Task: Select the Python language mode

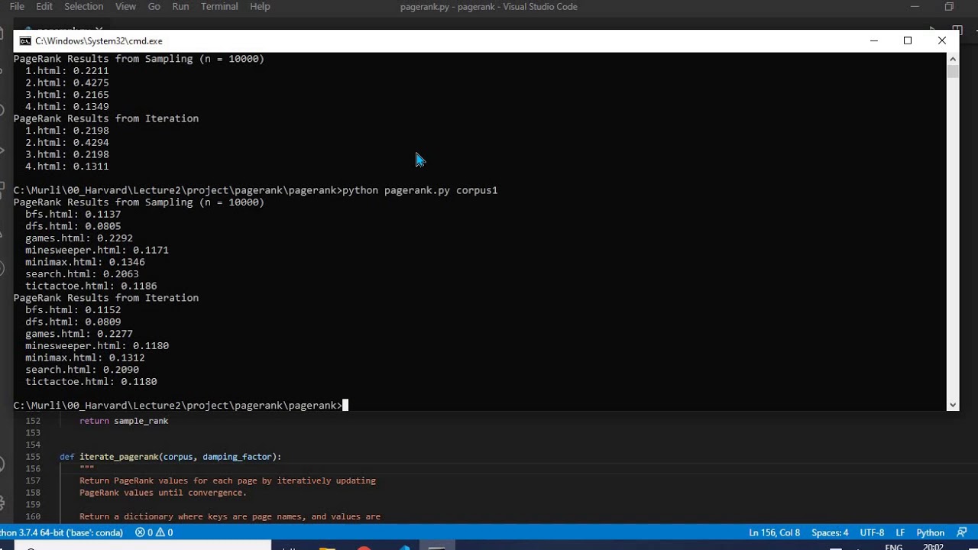Action: click(930, 532)
